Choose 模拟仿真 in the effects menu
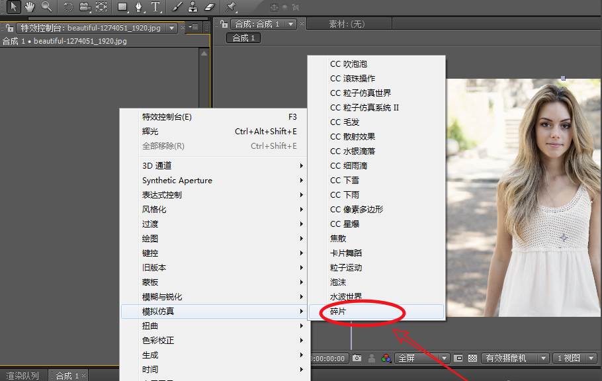 click(x=214, y=312)
